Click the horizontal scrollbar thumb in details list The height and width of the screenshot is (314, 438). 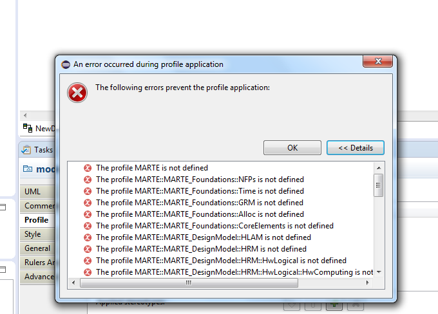coord(189,282)
